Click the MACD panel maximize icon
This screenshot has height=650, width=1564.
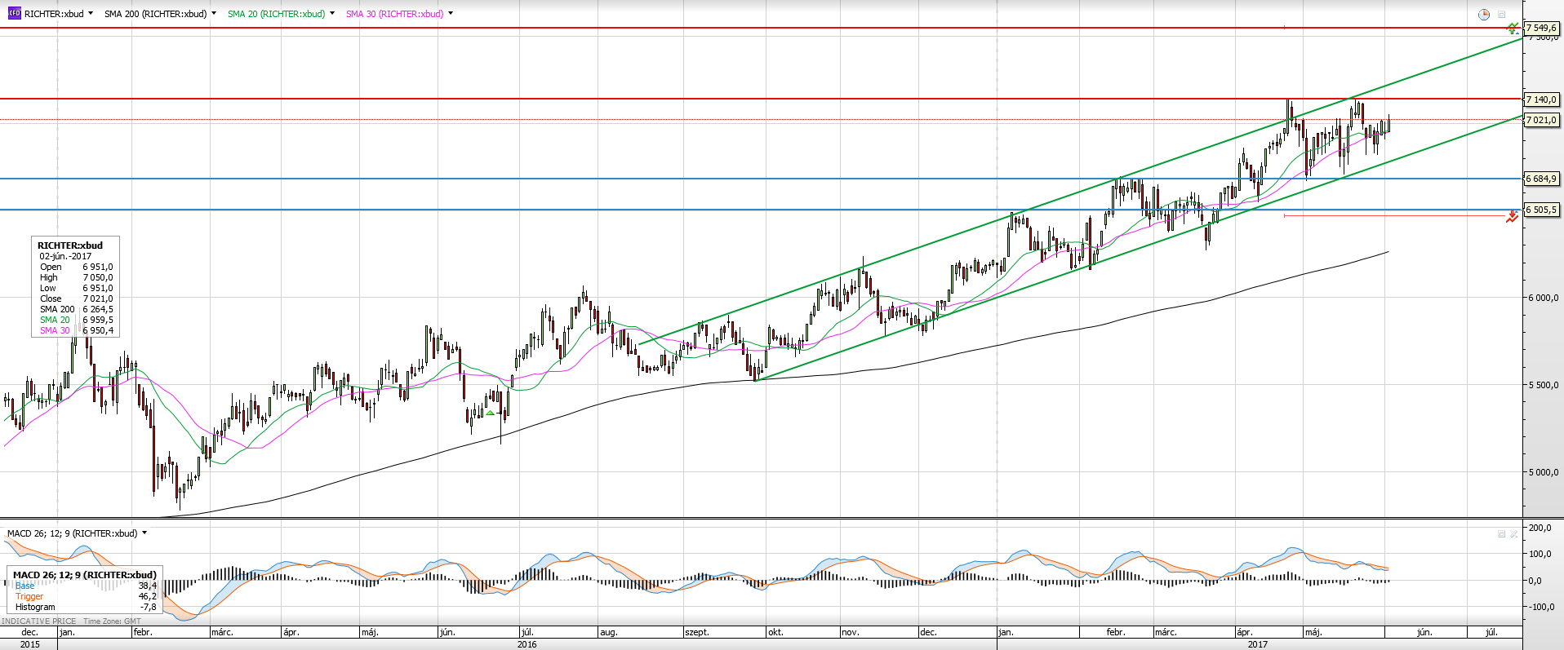tap(1501, 534)
